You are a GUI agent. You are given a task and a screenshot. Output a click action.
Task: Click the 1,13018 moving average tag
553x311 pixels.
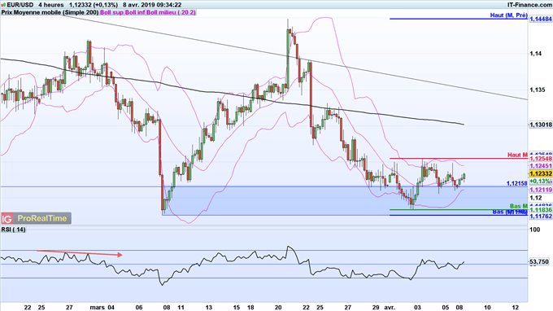click(541, 125)
